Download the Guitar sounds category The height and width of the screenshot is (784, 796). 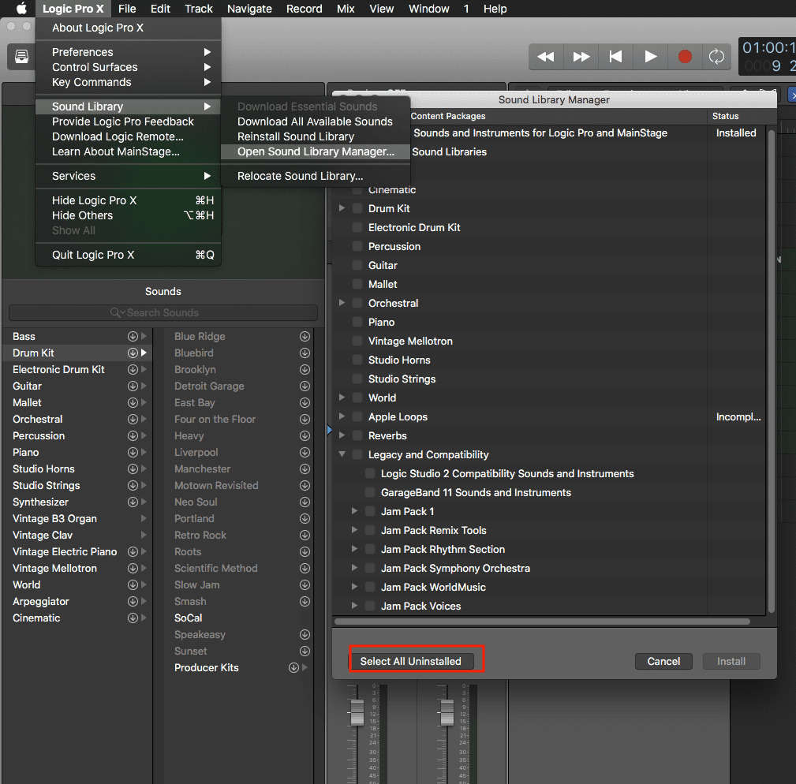133,386
